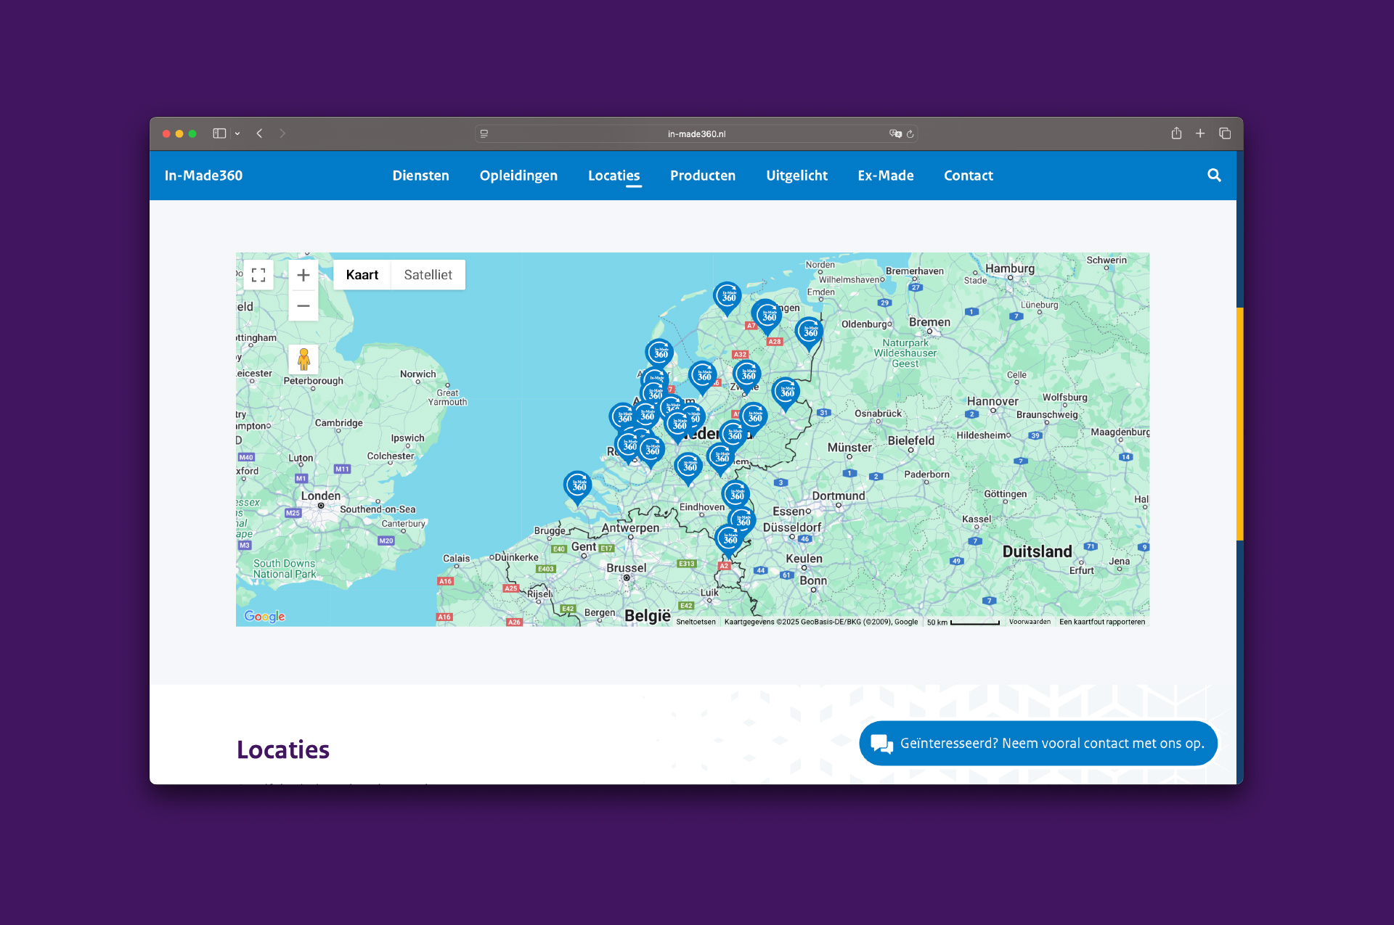
Task: Click the In-Made360 logo link
Action: [x=203, y=176]
